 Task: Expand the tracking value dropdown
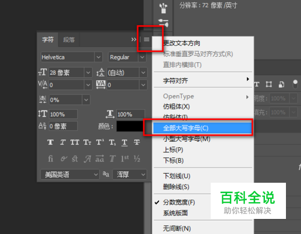coord(143,85)
